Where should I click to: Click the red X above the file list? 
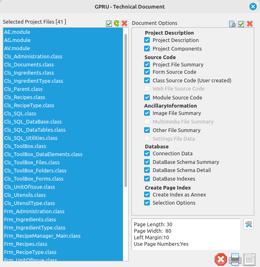pyautogui.click(x=124, y=24)
